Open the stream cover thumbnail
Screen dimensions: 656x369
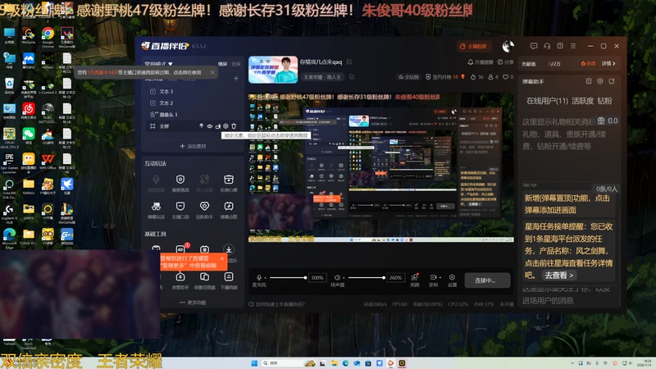[x=273, y=70]
